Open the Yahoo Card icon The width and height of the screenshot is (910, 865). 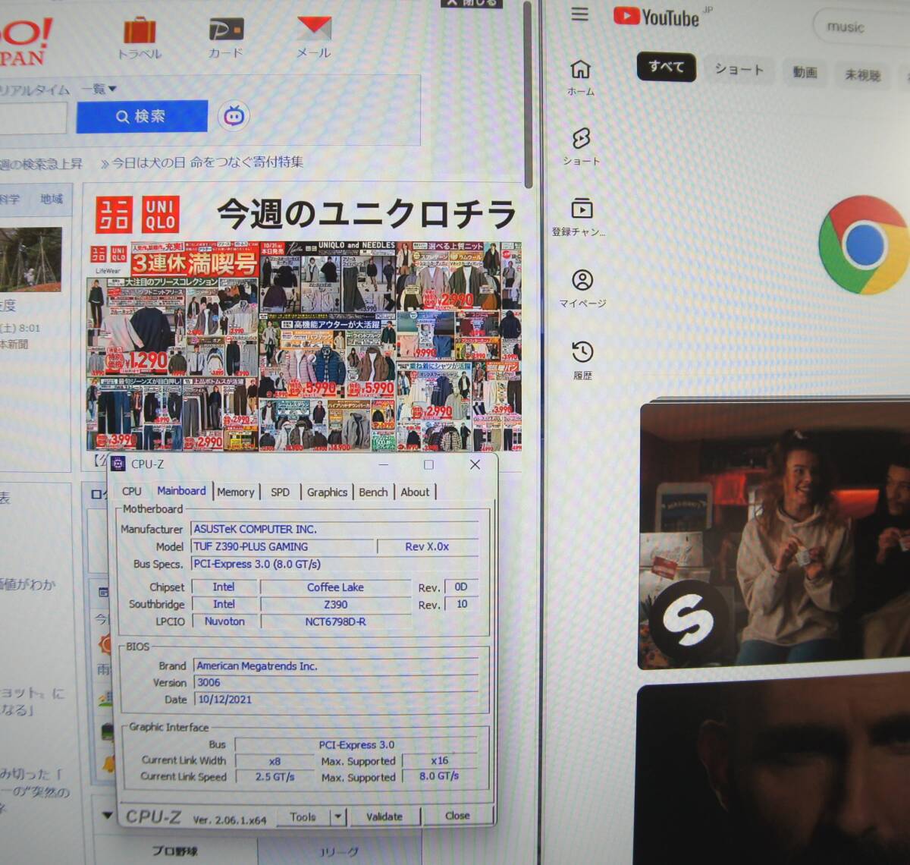pos(226,32)
